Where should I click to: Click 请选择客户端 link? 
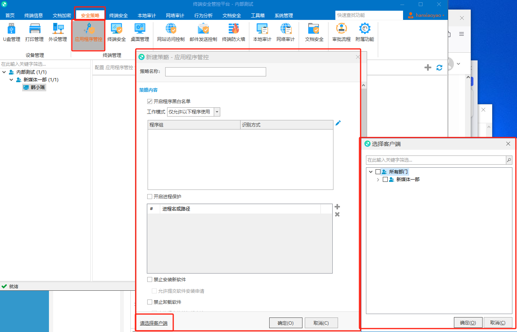click(x=154, y=323)
